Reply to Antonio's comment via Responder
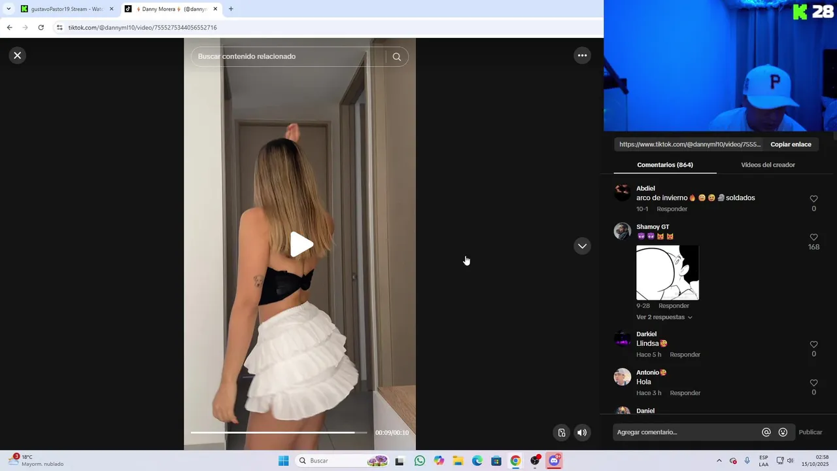The height and width of the screenshot is (471, 837). [x=685, y=393]
